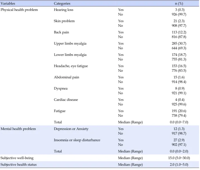Click the 'n (%)' column header
The width and height of the screenshot is (200, 170).
[179, 3]
